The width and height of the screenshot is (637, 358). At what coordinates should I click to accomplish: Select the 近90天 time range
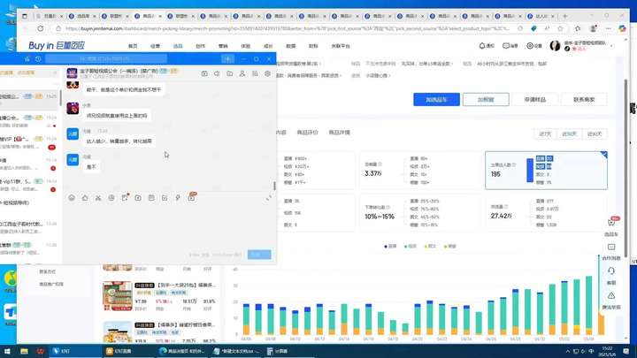pyautogui.click(x=595, y=134)
